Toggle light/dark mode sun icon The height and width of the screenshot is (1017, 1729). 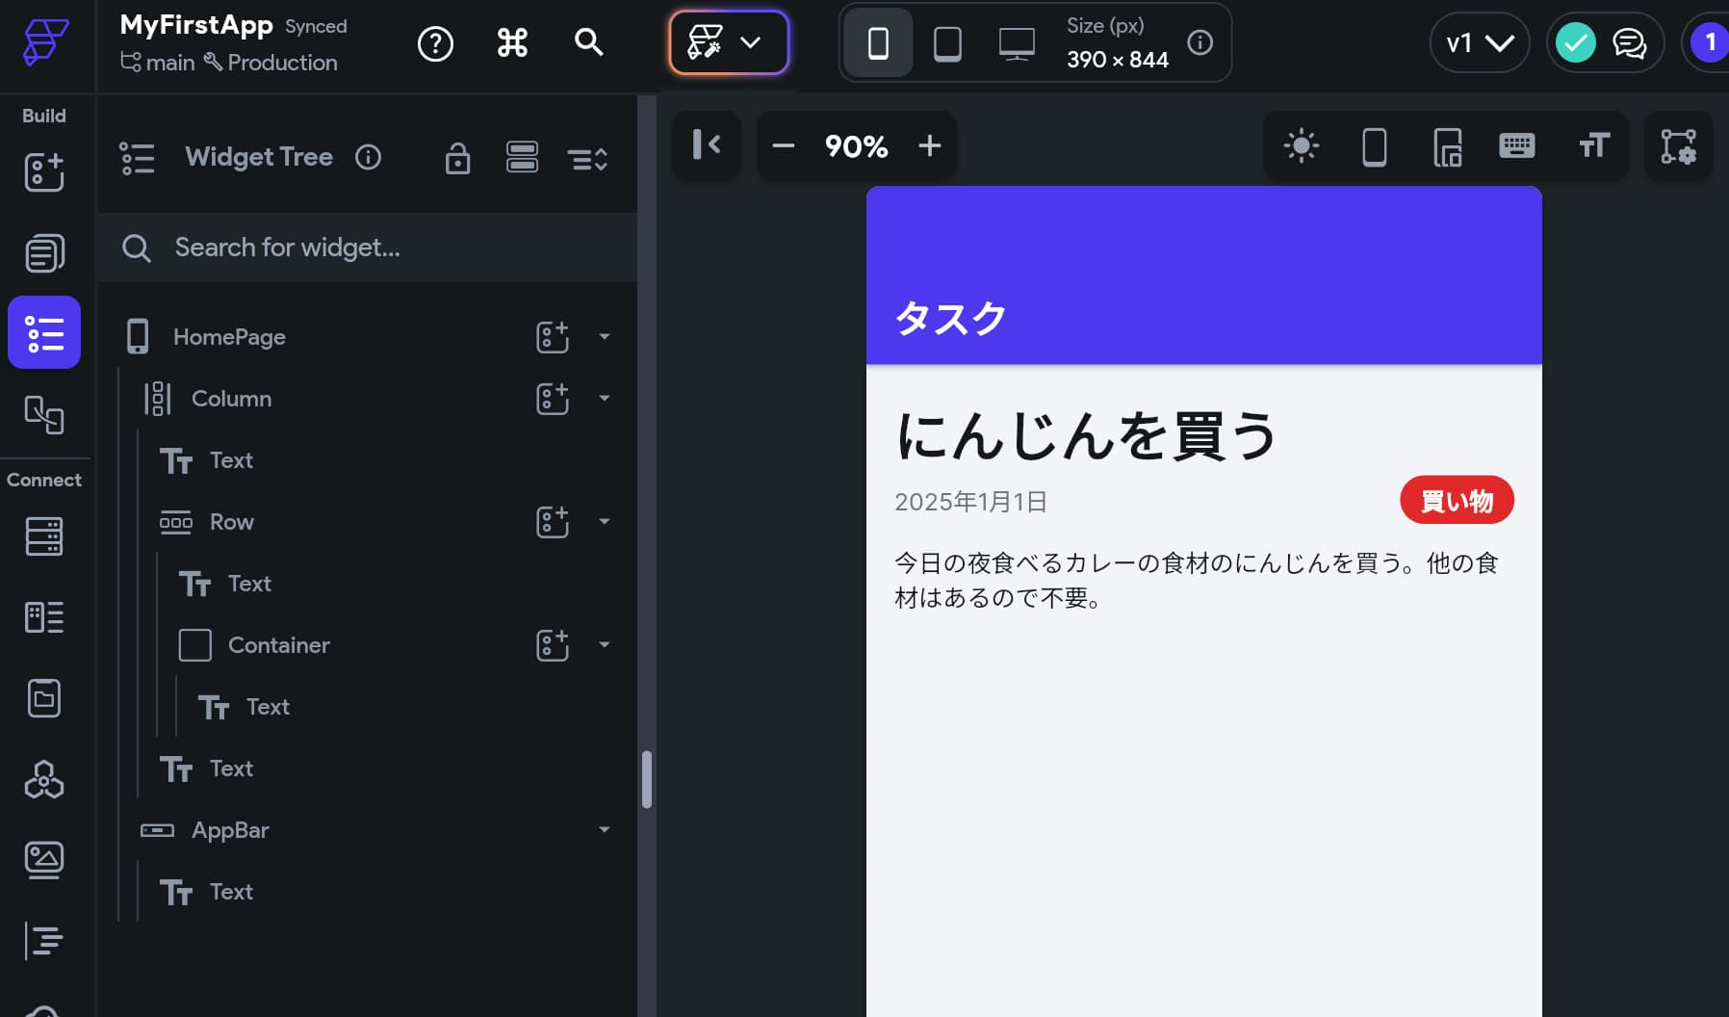coord(1301,146)
